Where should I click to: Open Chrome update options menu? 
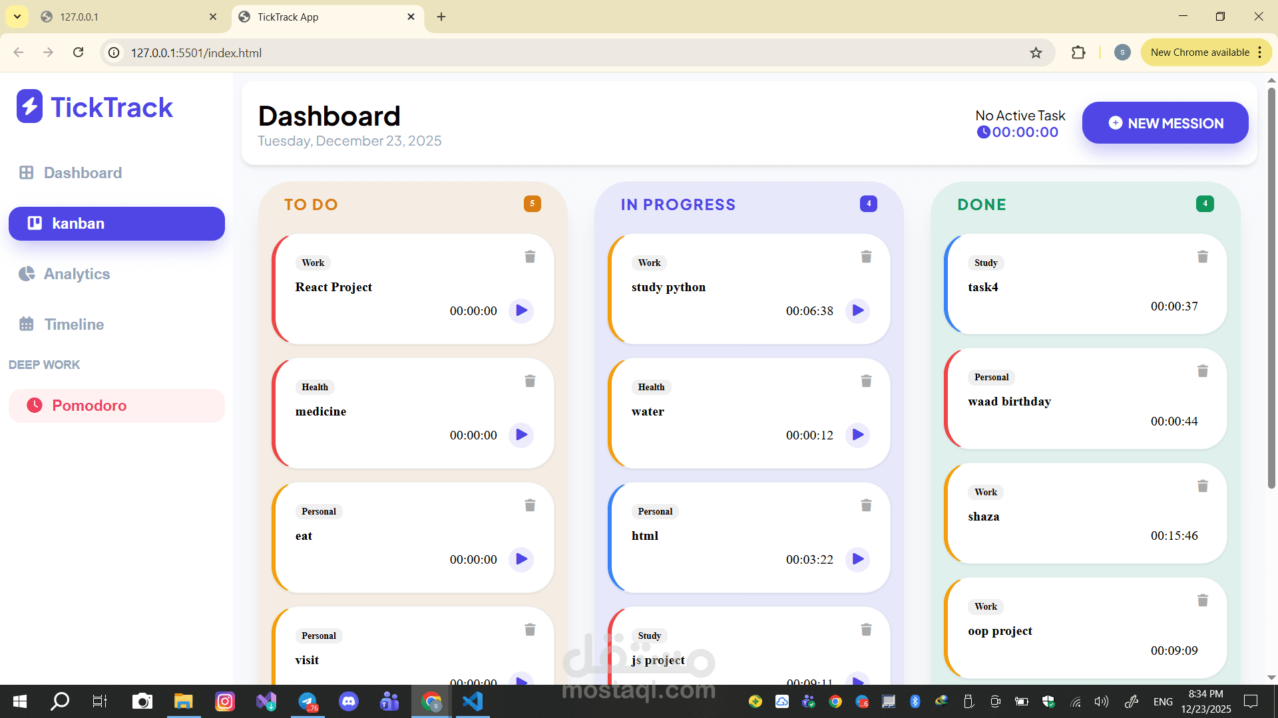pos(1260,53)
